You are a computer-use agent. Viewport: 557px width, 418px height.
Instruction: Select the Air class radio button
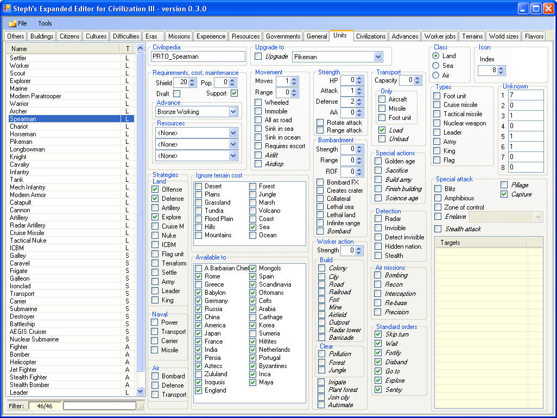[435, 75]
